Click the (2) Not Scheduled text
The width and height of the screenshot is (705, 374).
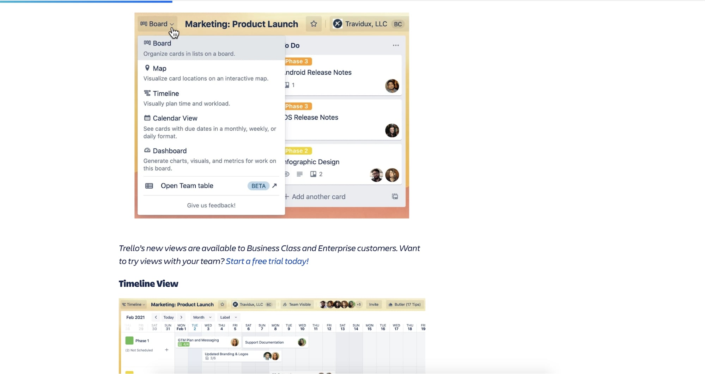tap(139, 350)
